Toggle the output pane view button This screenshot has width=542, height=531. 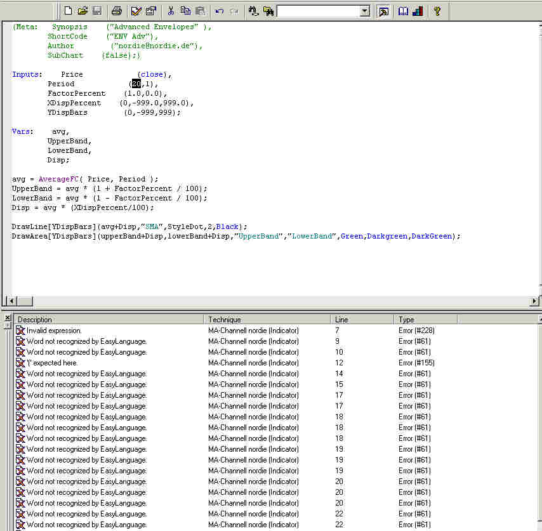click(383, 11)
